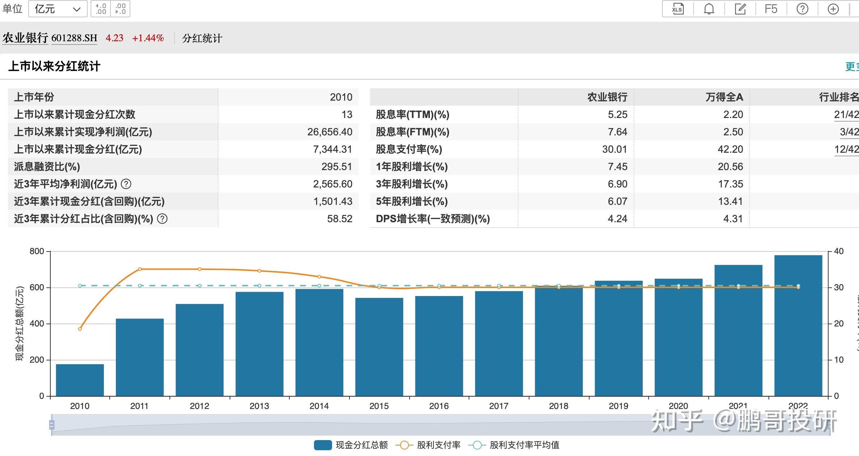Viewport: 859px width, 456px height.
Task: Open the 农业银行 stock name link
Action: click(25, 38)
